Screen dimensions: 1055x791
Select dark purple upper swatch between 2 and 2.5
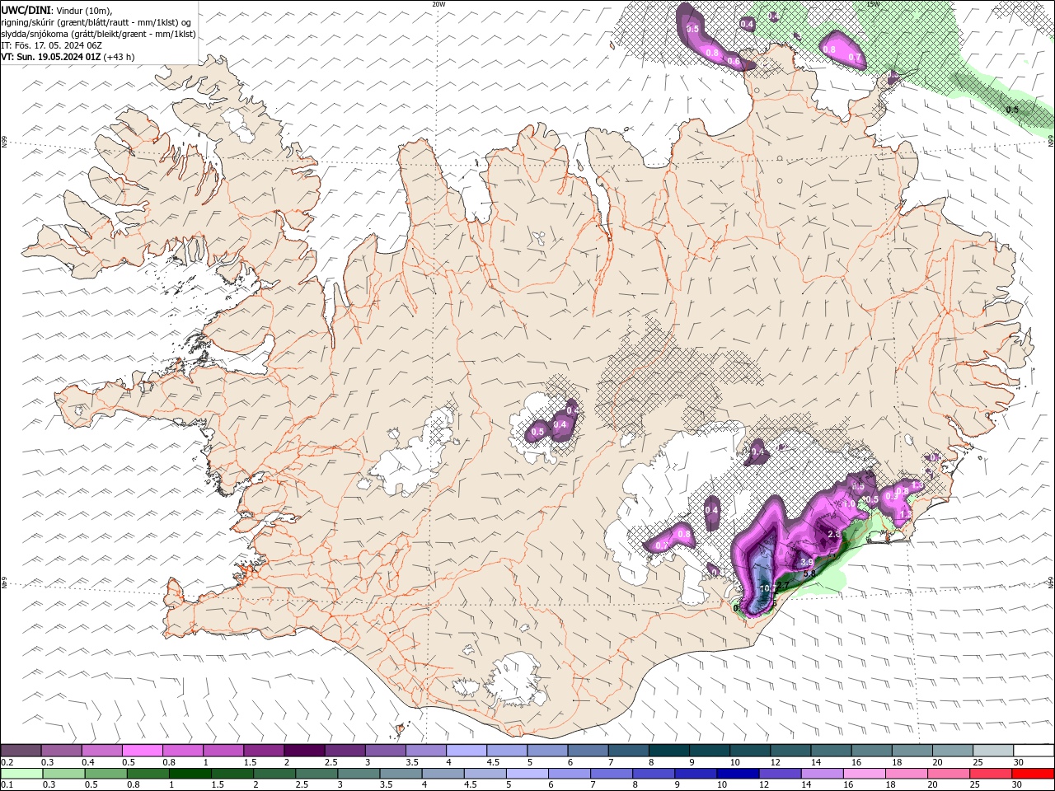[x=304, y=751]
